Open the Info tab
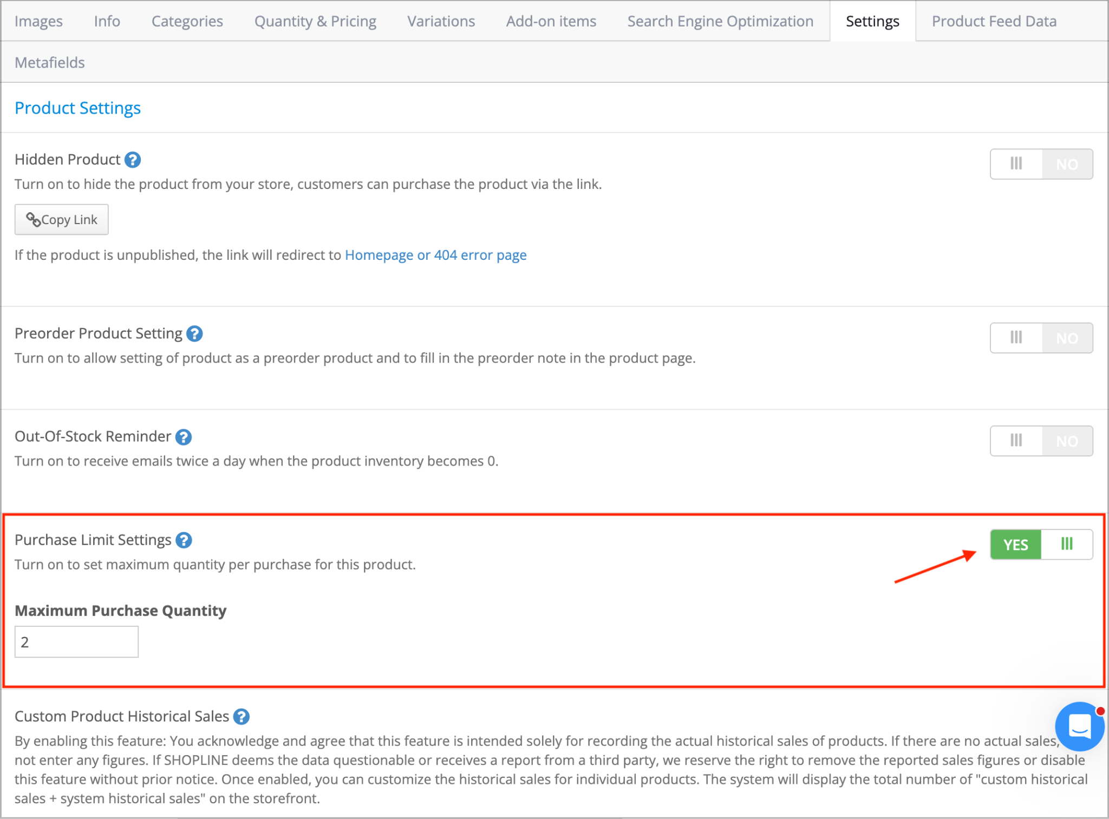The width and height of the screenshot is (1109, 819). 107,21
